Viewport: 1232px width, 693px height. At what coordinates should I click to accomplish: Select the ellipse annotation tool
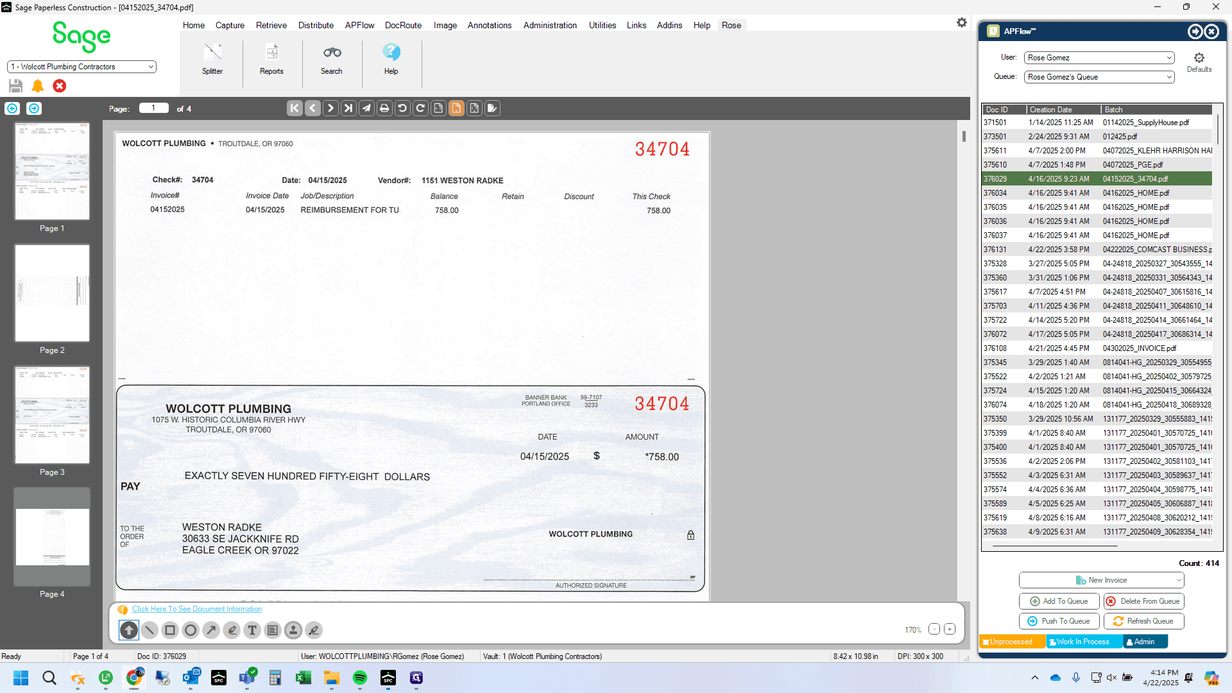[x=191, y=630]
